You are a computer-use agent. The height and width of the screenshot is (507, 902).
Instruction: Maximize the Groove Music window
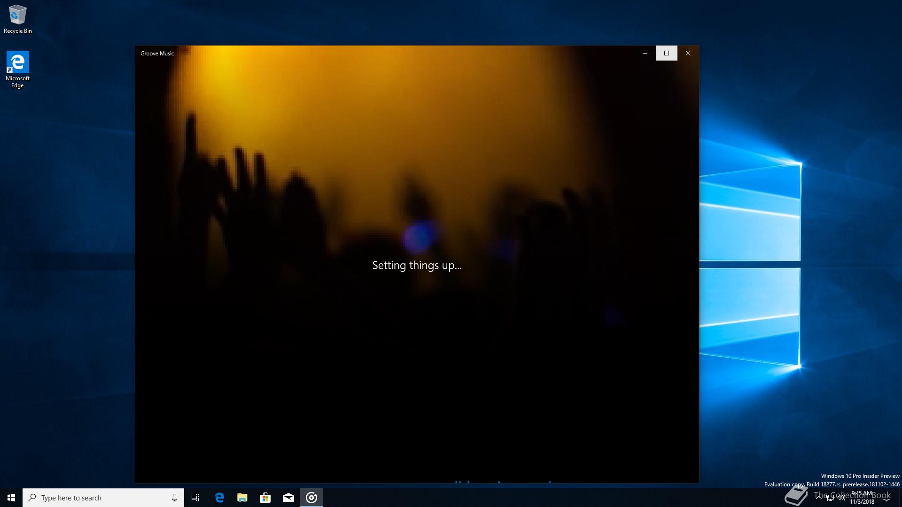click(667, 53)
